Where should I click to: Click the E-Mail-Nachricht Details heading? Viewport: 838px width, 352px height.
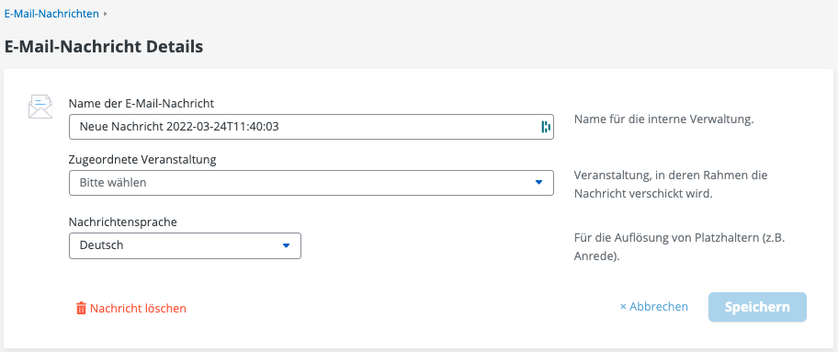(104, 47)
